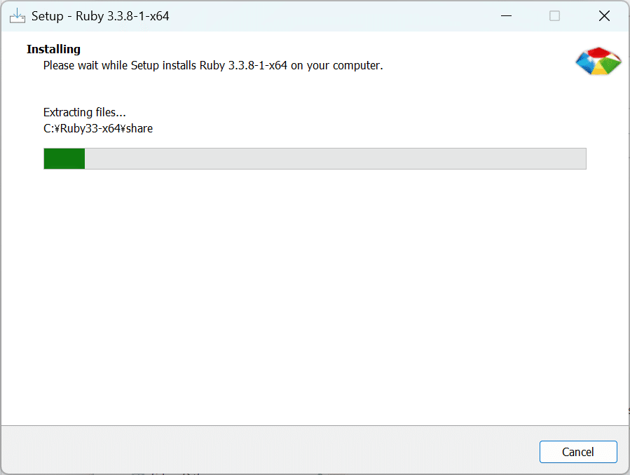Click the green facet of the Ruby logo

click(x=609, y=65)
